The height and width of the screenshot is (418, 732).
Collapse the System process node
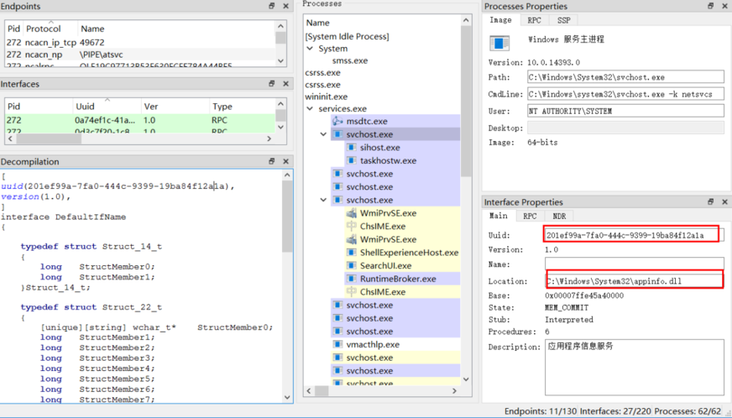tap(310, 49)
